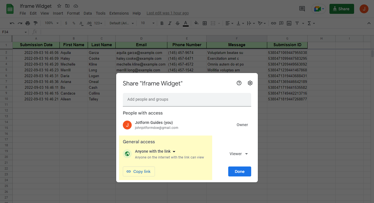The width and height of the screenshot is (374, 203).
Task: Click the print icon in toolbar
Action: 28,23
